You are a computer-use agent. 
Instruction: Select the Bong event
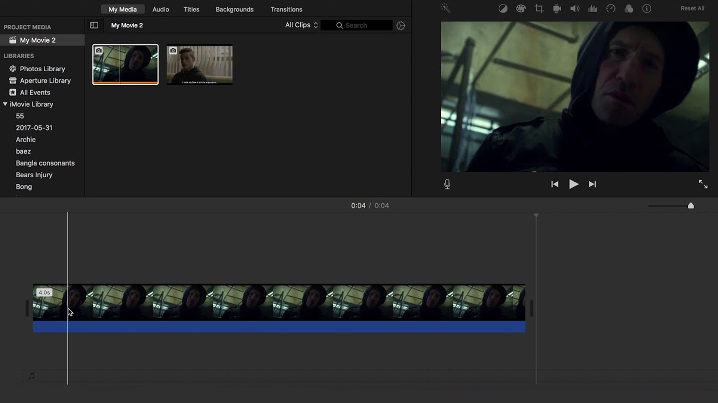pyautogui.click(x=24, y=187)
